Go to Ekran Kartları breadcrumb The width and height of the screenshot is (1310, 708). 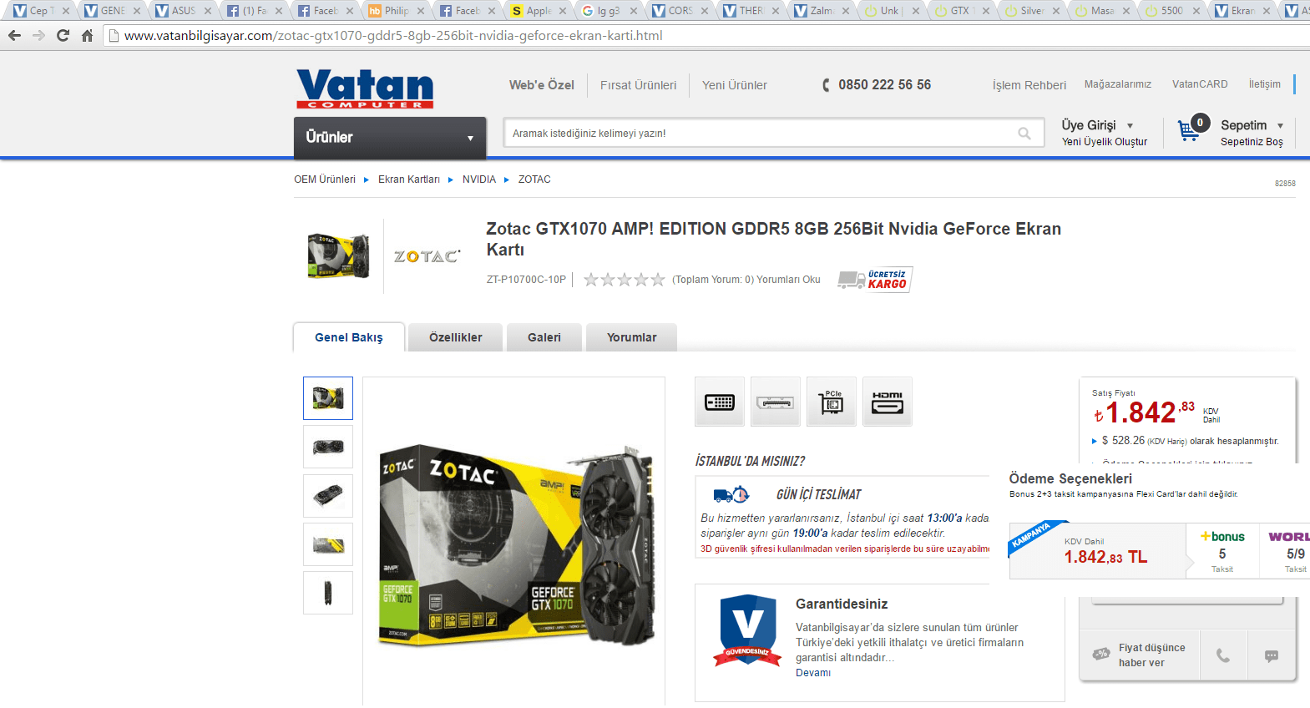coord(409,180)
